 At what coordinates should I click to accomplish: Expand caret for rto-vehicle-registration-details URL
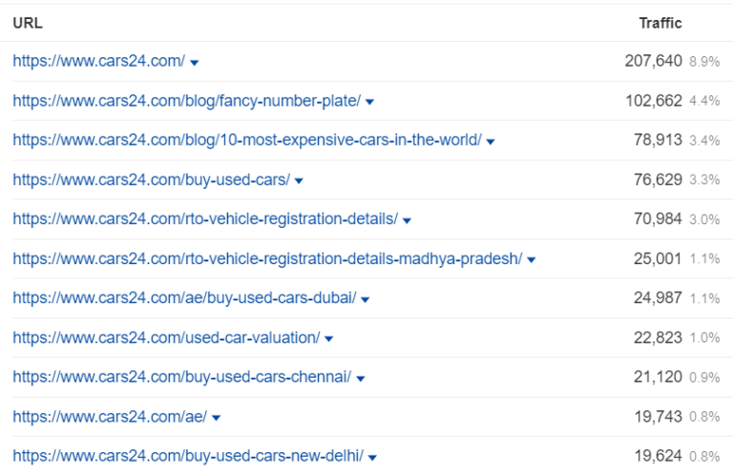[x=407, y=220]
